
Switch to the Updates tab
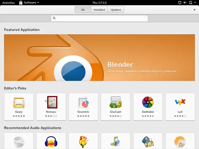click(116, 10)
